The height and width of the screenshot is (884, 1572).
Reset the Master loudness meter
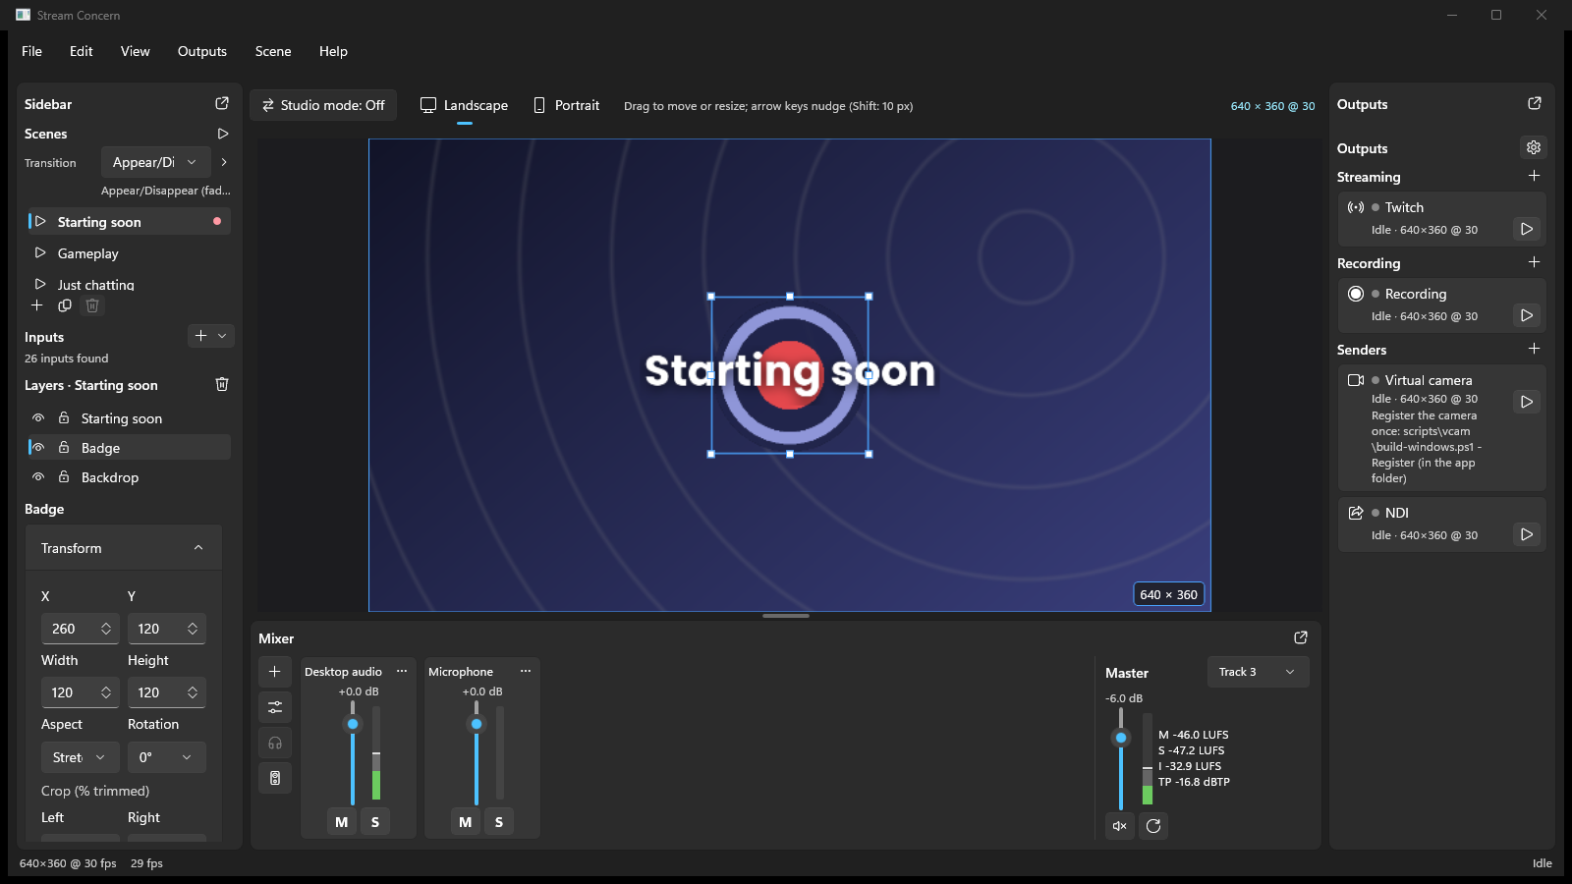(x=1153, y=826)
